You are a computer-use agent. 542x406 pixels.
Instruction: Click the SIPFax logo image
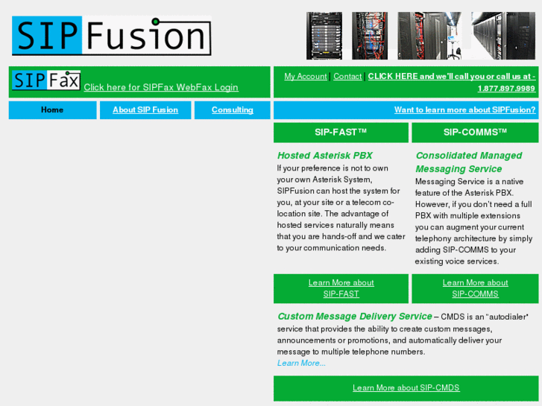46,80
